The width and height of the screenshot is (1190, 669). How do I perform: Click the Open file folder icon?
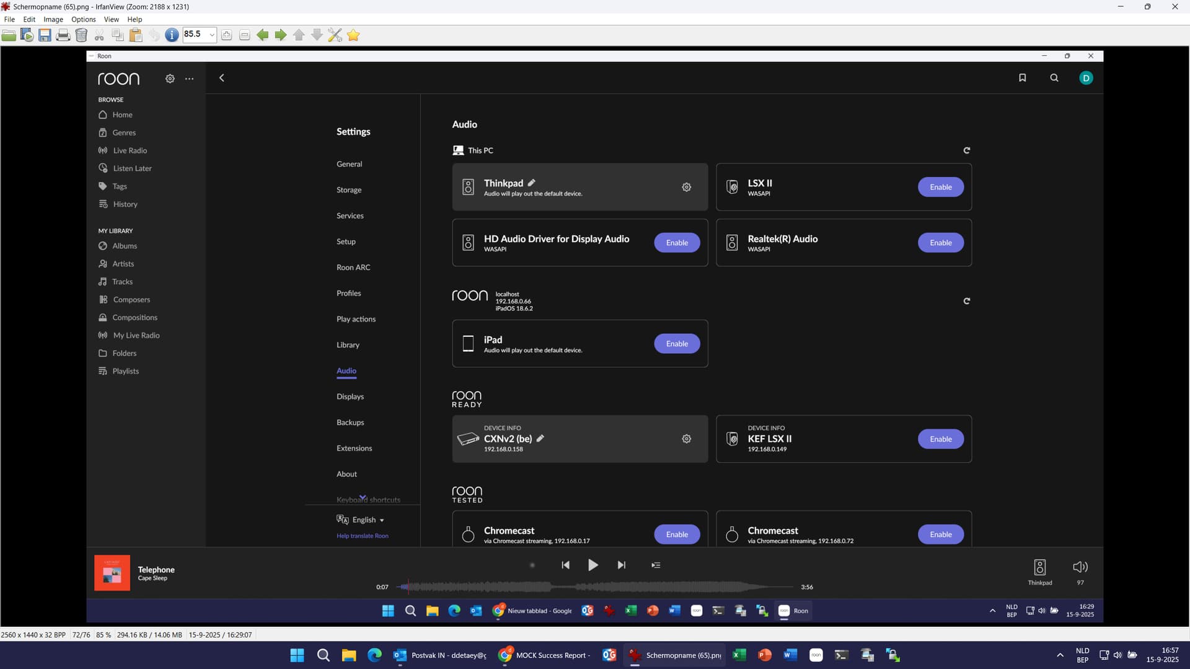coord(9,35)
